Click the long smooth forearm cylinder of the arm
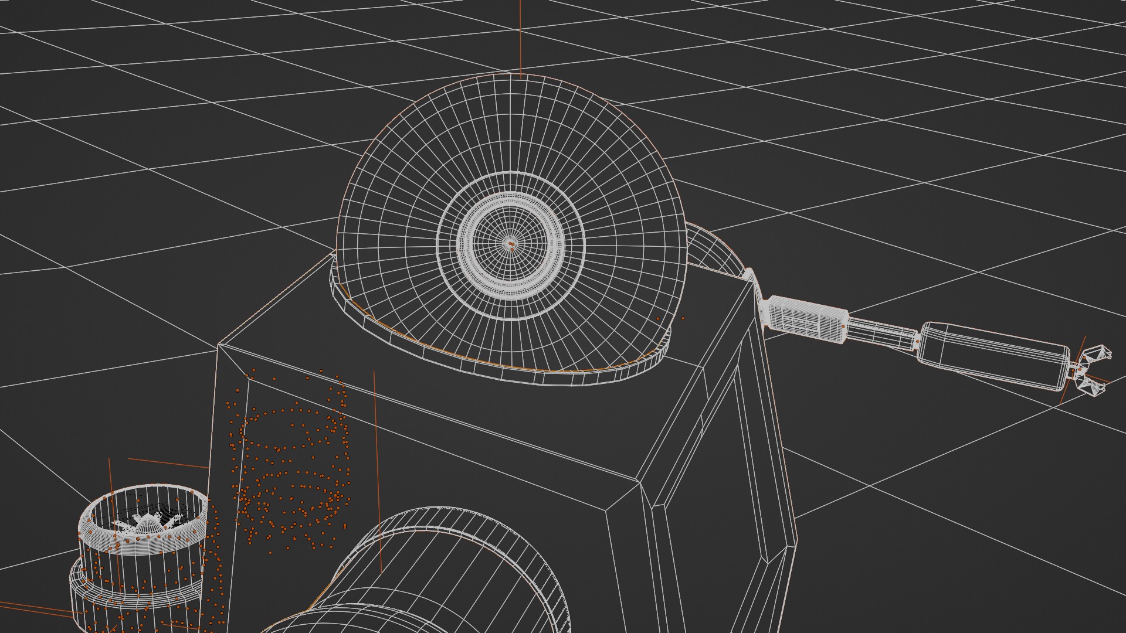Image resolution: width=1126 pixels, height=633 pixels. pyautogui.click(x=993, y=356)
